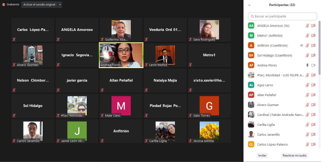Click the participants list vertical scrollbar
321x162 pixels.
tap(319, 47)
